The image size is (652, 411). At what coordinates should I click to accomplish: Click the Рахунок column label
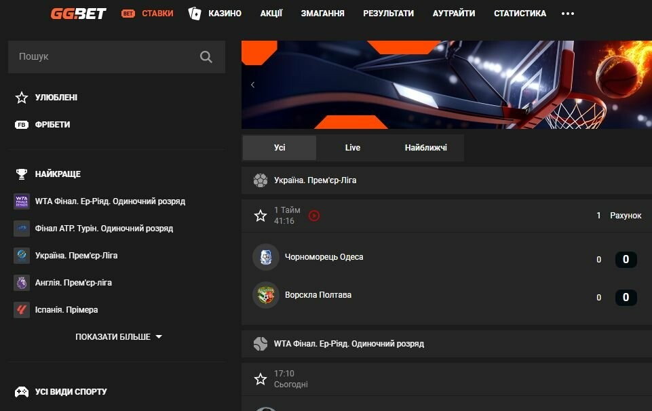click(x=626, y=216)
